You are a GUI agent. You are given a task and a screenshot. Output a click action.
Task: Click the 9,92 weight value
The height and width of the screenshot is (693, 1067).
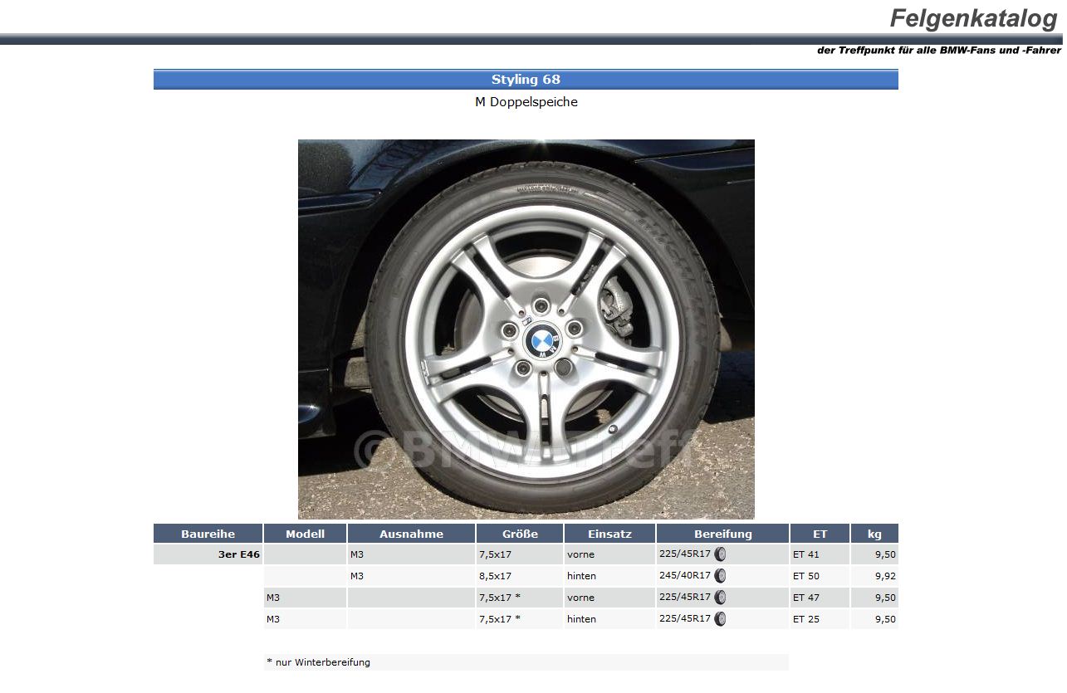(885, 576)
